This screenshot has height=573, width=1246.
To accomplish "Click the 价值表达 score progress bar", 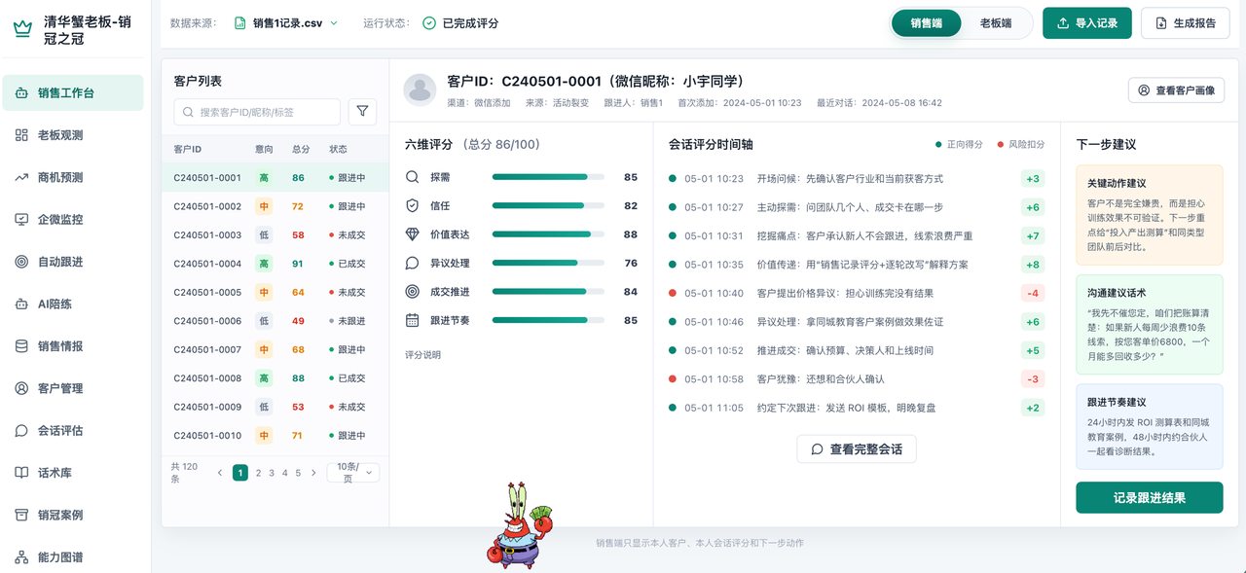I will (x=548, y=234).
